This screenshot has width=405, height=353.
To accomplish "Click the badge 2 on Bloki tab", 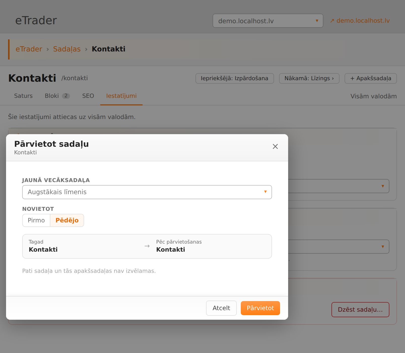I will pos(66,96).
